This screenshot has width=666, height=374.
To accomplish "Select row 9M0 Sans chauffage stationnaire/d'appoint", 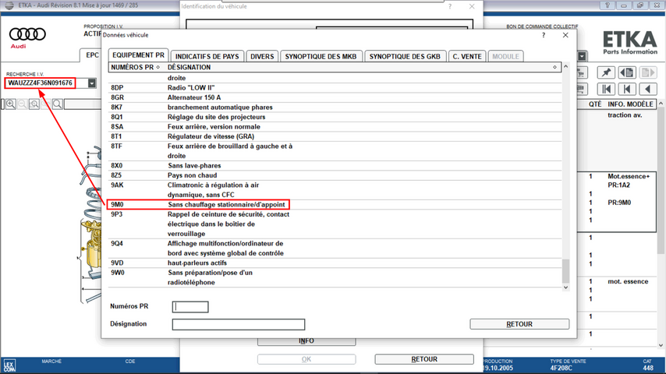I will pyautogui.click(x=335, y=205).
